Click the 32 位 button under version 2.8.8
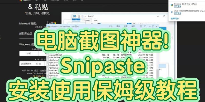 [x=28, y=53]
